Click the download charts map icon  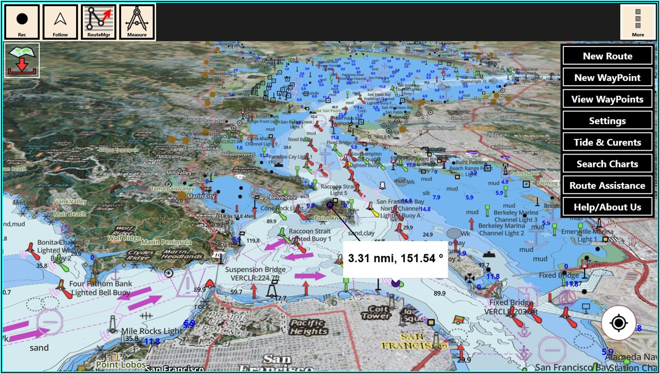coord(22,60)
